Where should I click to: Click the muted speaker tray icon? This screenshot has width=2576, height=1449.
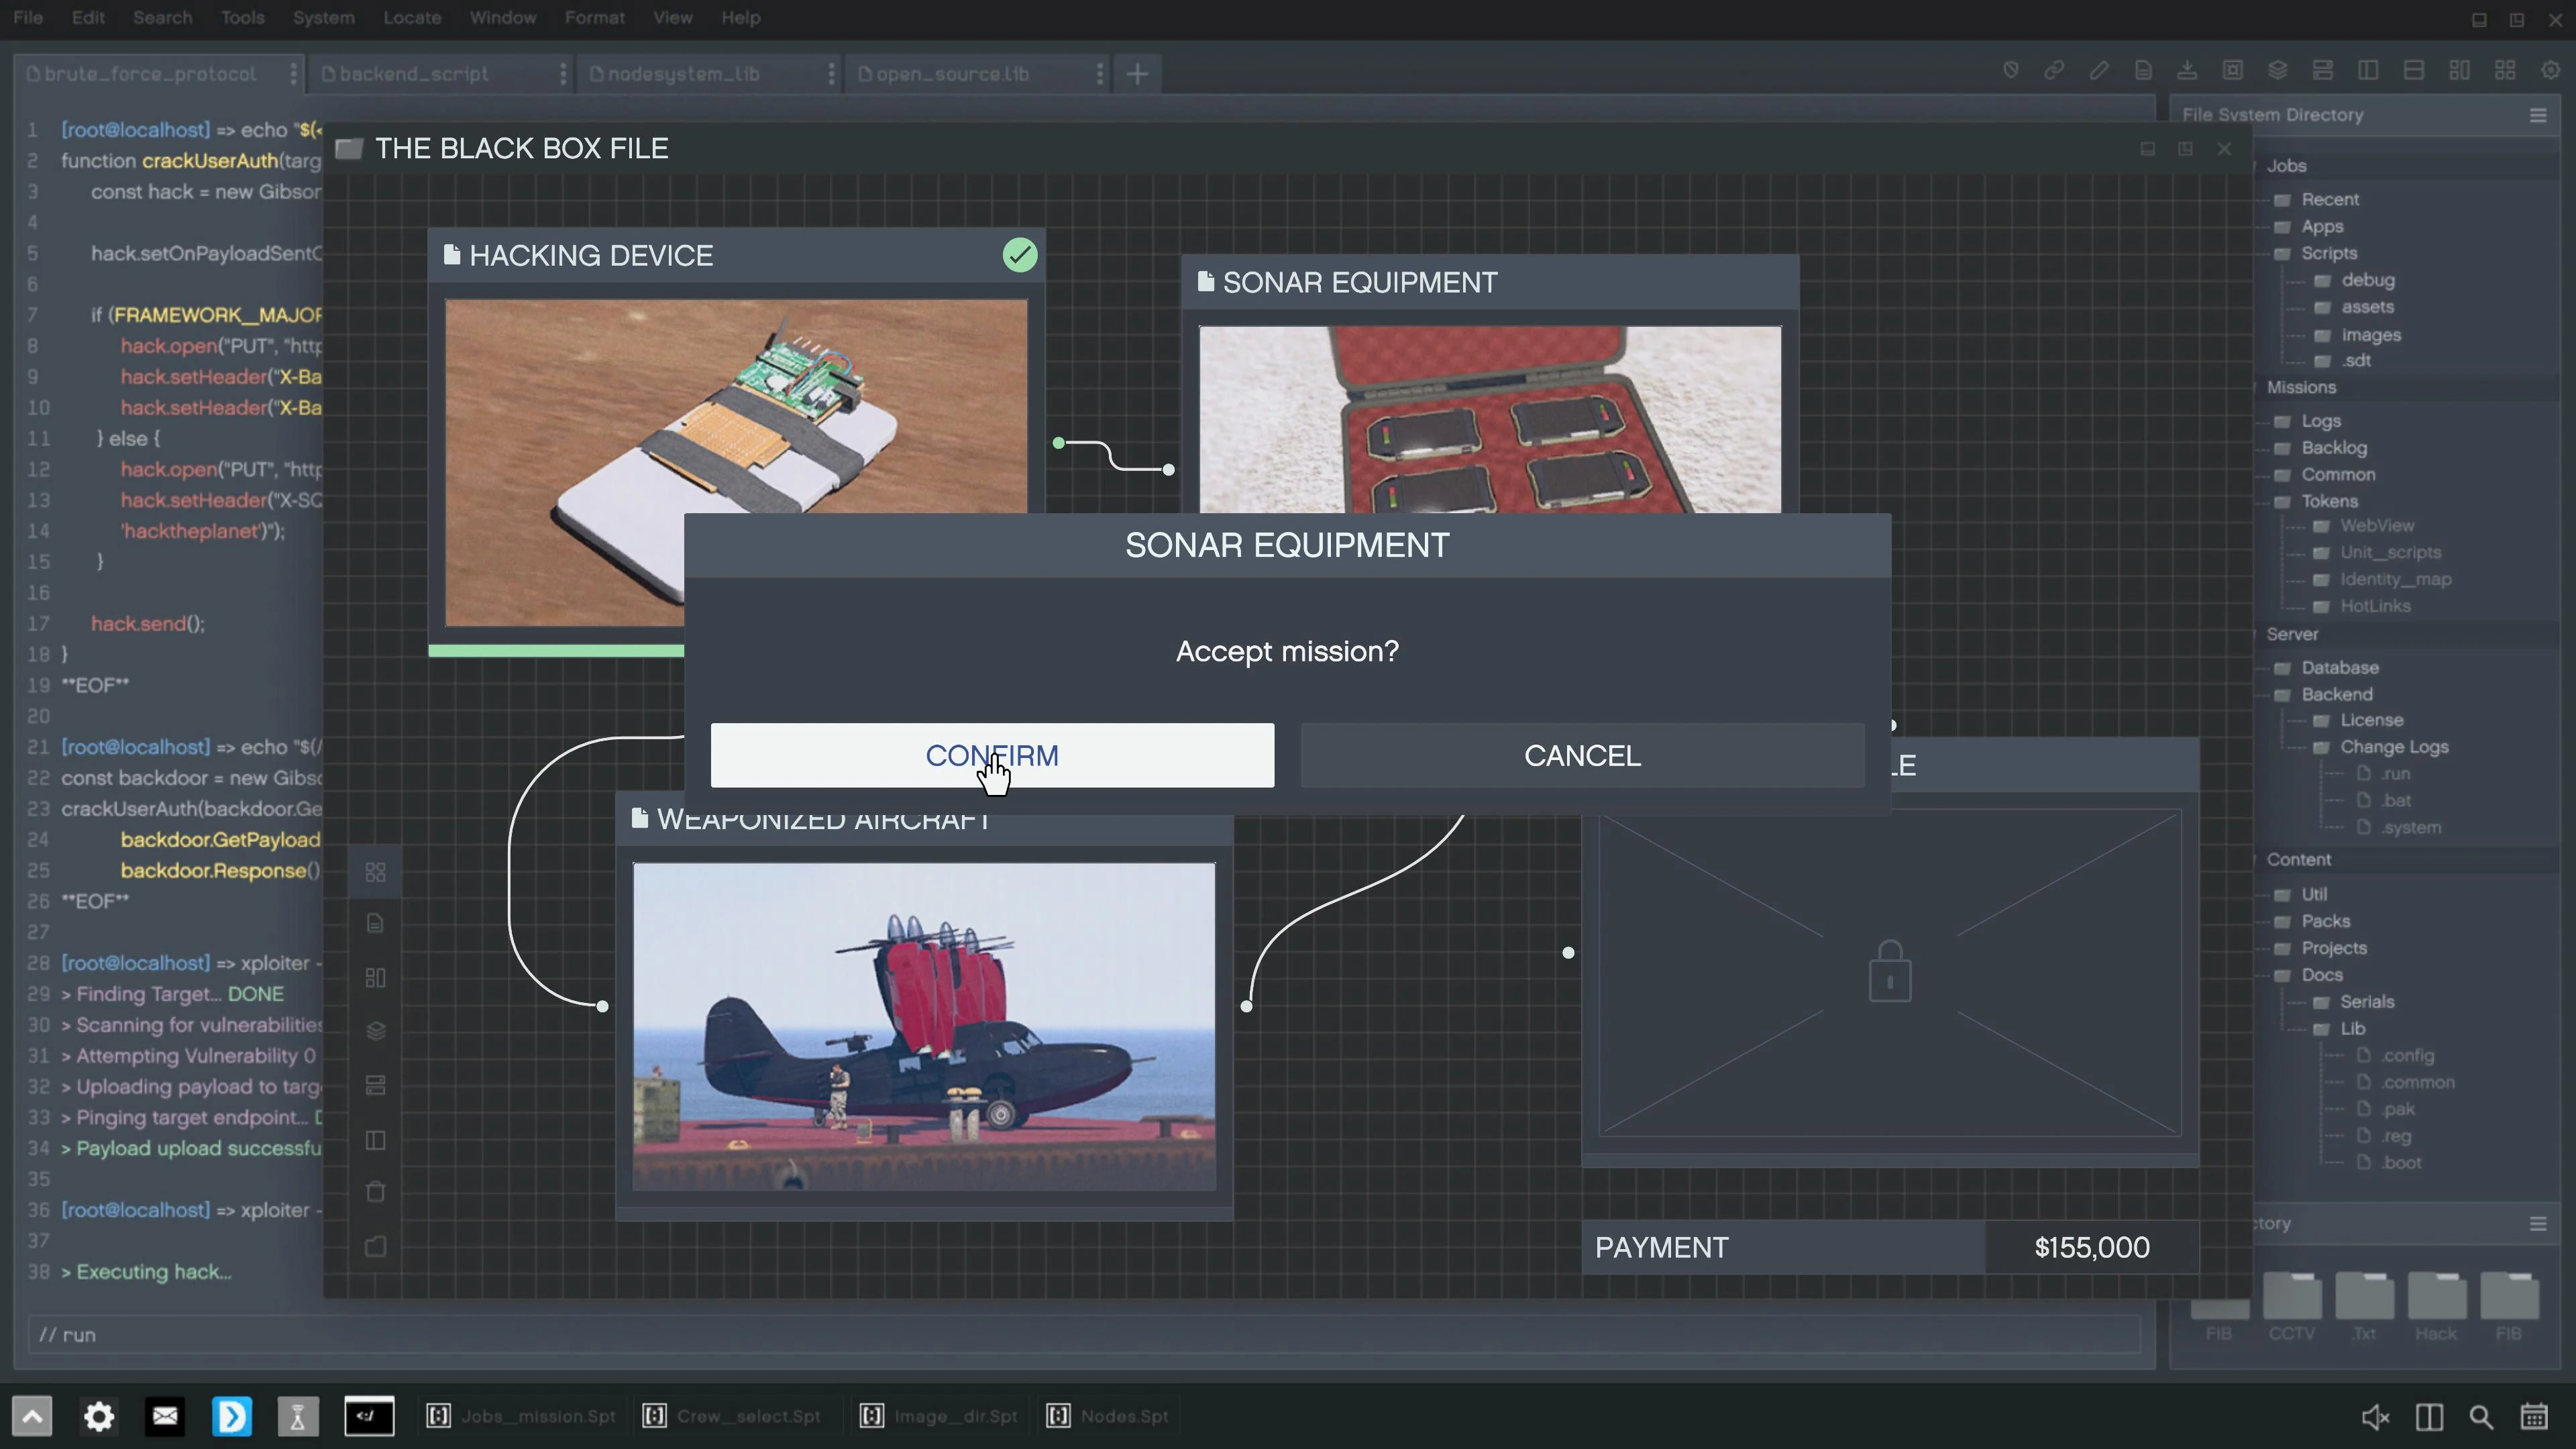coord(2375,1417)
